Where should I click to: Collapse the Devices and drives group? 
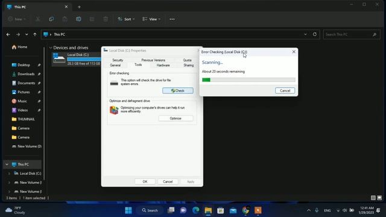tap(51, 48)
